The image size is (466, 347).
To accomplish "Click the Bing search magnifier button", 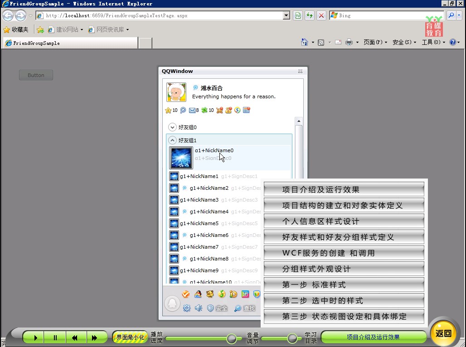I will (451, 15).
